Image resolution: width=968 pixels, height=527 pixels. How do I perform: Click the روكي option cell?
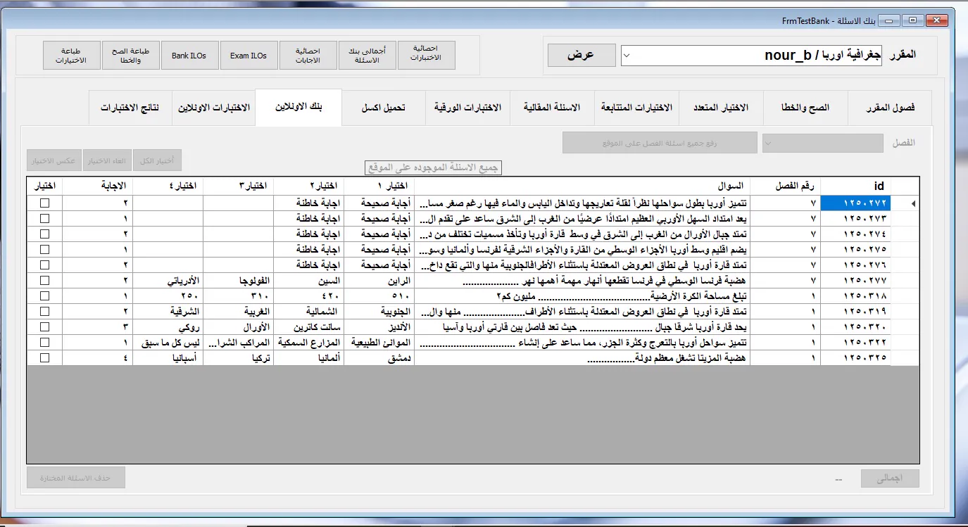(168, 326)
